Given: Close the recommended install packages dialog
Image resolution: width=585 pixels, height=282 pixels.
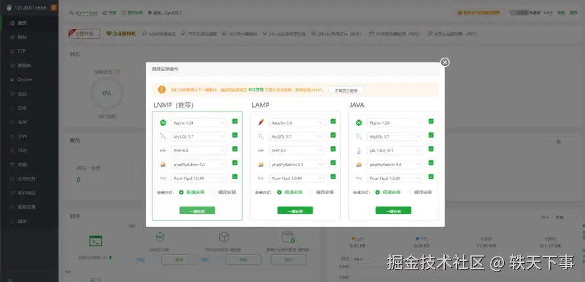Looking at the screenshot, I should [444, 62].
